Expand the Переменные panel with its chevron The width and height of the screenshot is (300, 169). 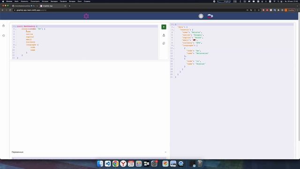tap(165, 152)
